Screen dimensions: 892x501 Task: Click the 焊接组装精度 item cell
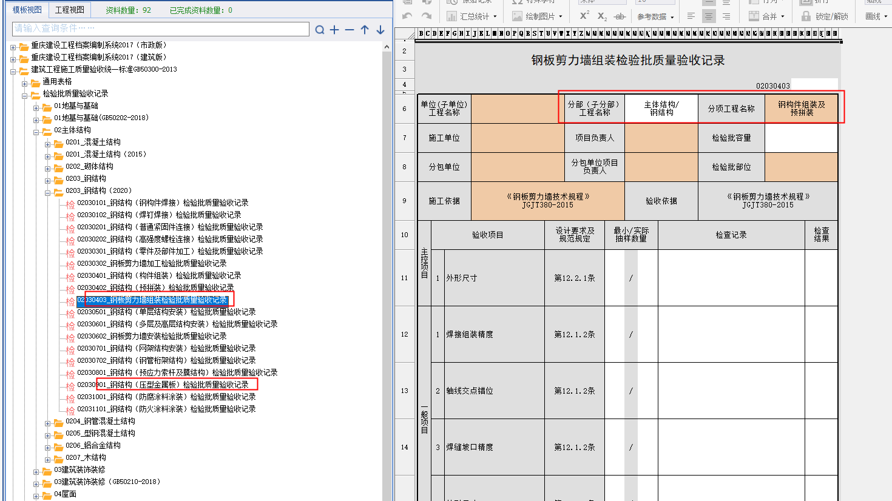[x=495, y=334]
